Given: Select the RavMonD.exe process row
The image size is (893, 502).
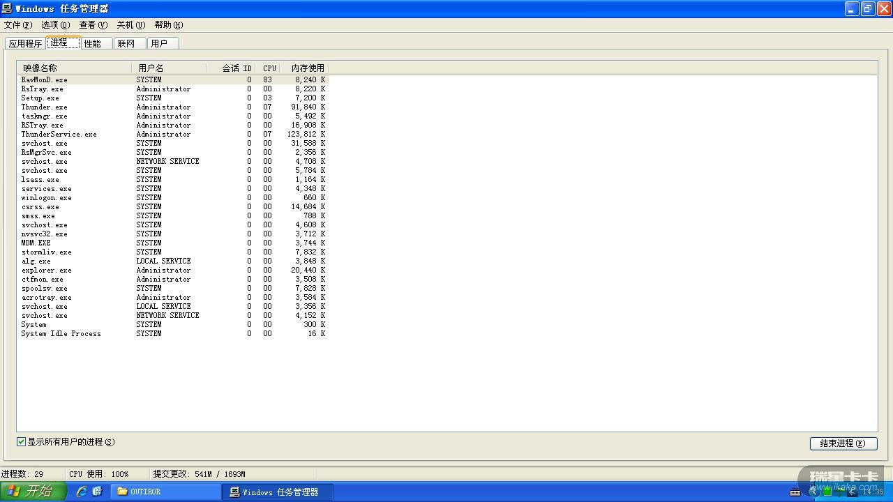Looking at the screenshot, I should (x=173, y=80).
